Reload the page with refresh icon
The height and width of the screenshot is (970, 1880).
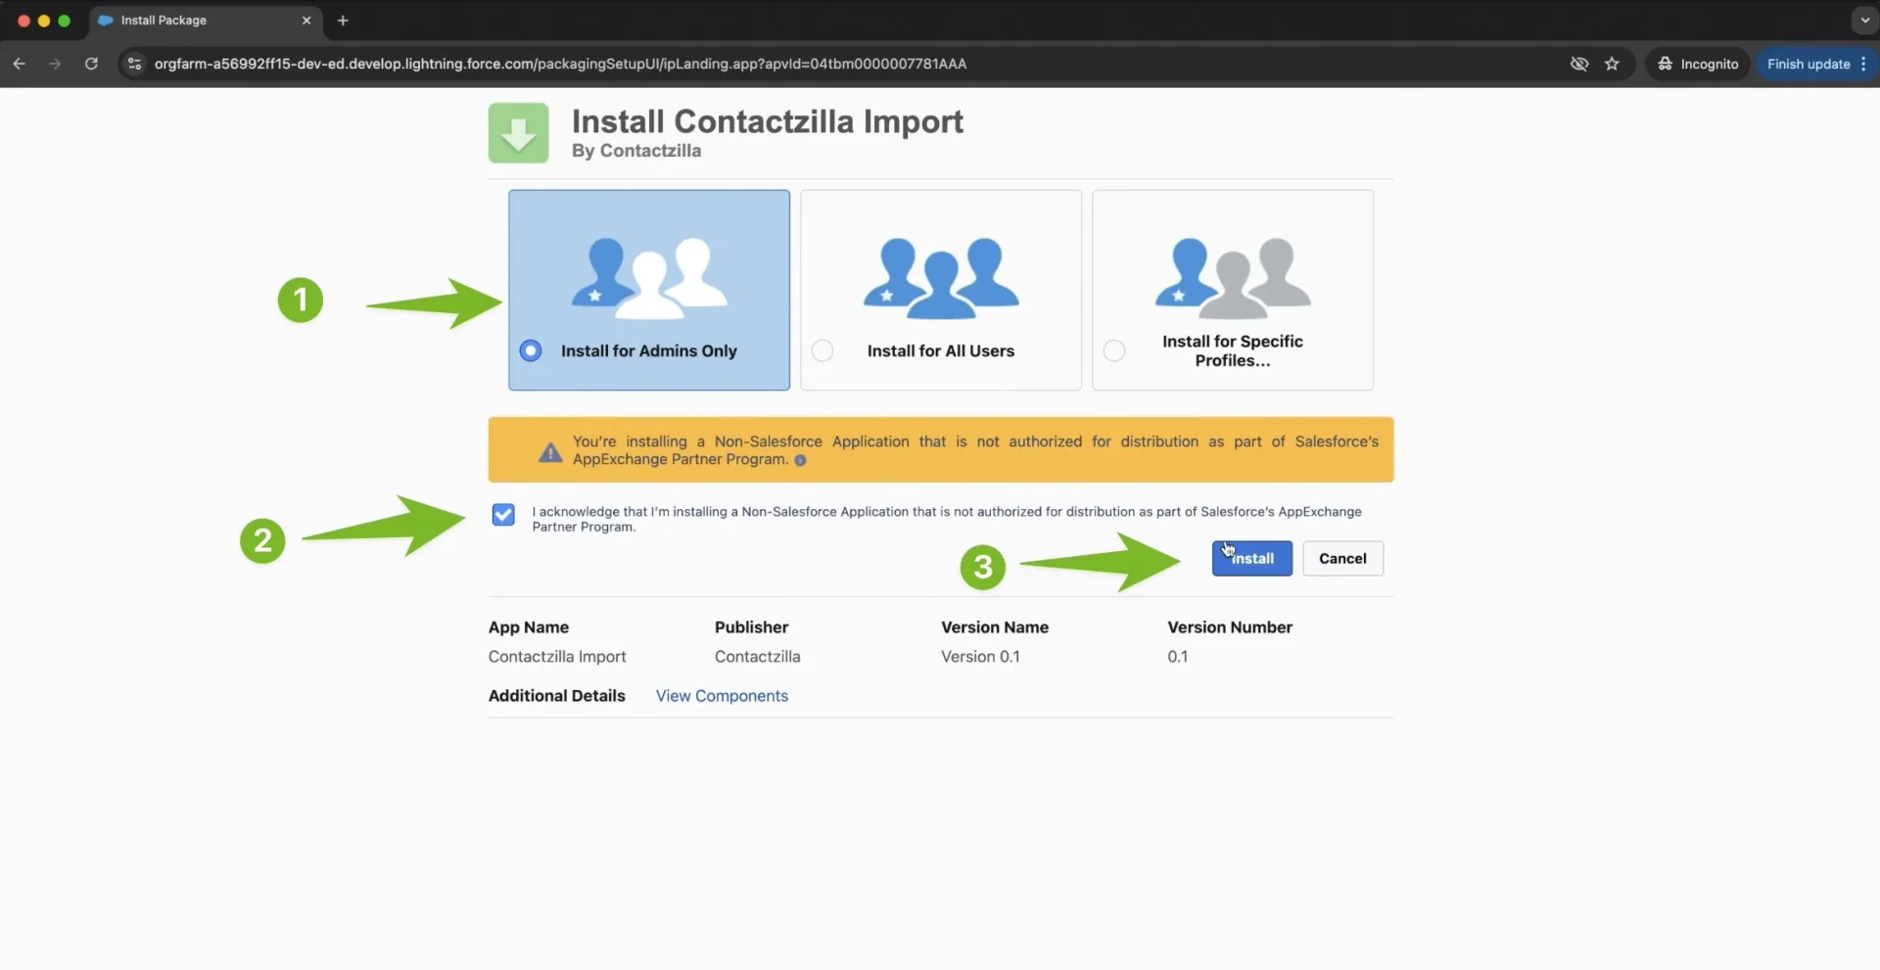(91, 64)
